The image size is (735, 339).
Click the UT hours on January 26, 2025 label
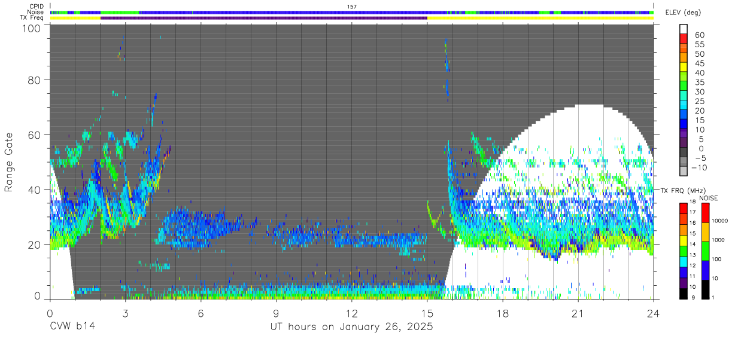(351, 327)
